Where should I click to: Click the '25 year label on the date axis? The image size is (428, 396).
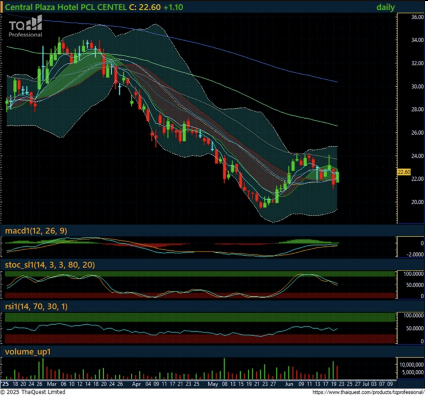click(5, 384)
